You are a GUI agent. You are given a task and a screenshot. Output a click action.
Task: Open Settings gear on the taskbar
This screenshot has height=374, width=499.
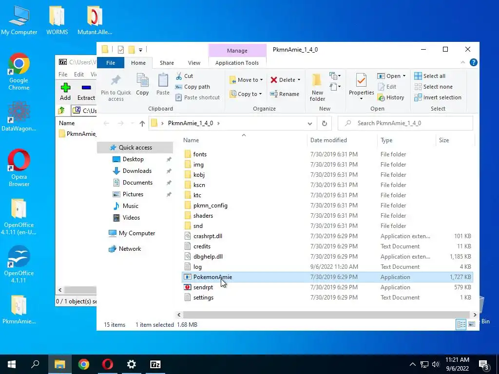point(132,364)
